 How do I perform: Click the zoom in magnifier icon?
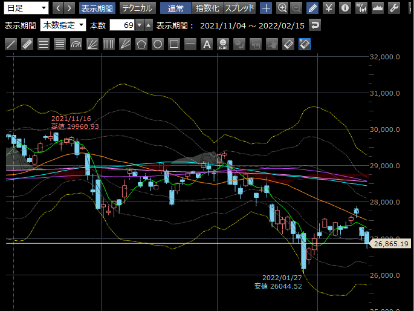click(282, 8)
